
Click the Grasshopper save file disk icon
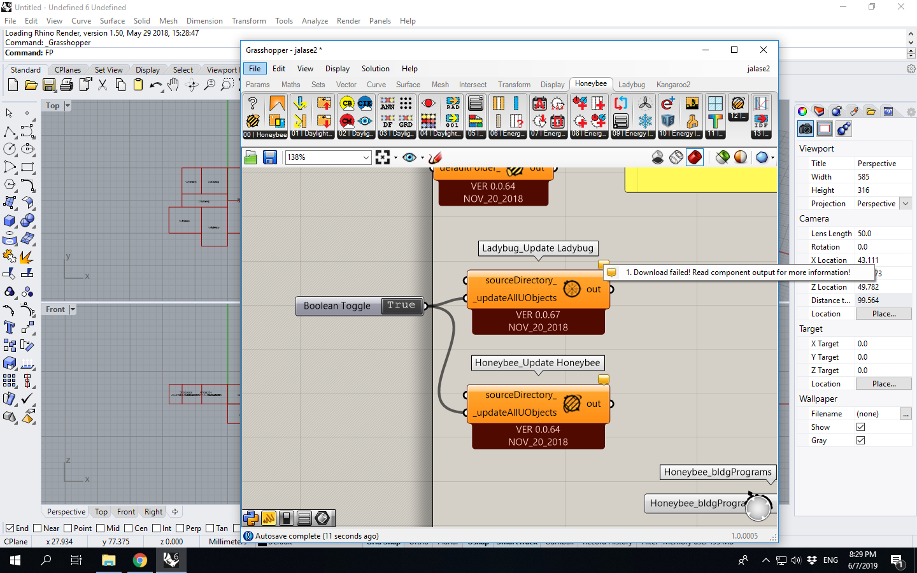coord(270,157)
